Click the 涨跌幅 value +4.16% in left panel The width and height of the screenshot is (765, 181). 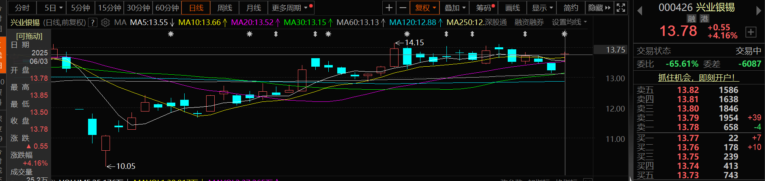35,163
